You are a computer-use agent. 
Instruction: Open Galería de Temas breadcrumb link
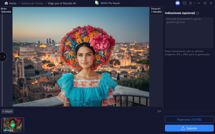32,3
